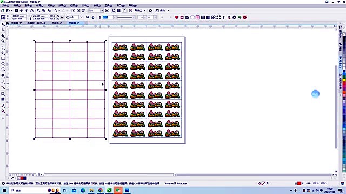
Task: Toggle show rulers button
Action: tap(114, 11)
